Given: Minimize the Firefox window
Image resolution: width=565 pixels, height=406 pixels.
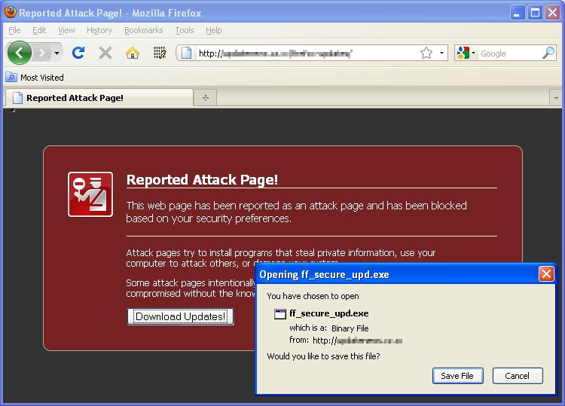Looking at the screenshot, I should pos(517,13).
